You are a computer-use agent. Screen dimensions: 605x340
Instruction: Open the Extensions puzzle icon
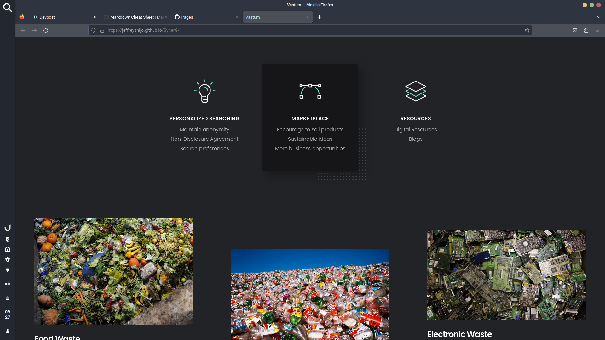(586, 30)
